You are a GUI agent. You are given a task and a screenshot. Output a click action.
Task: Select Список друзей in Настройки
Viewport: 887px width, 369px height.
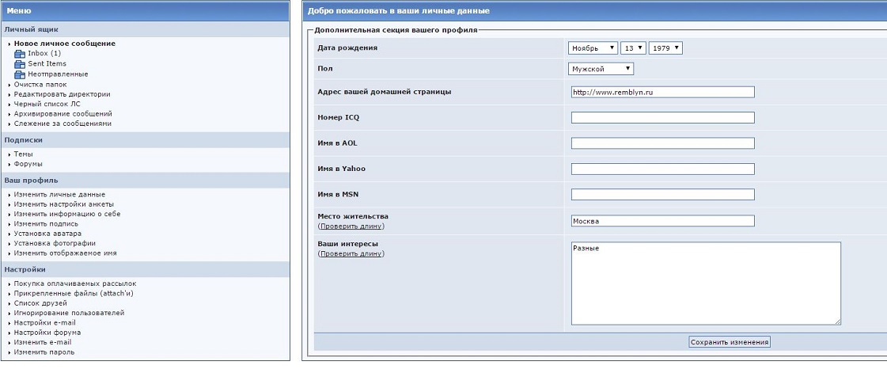coord(40,303)
